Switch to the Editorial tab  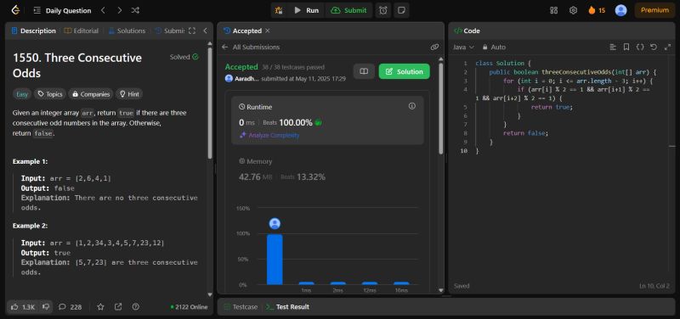(x=81, y=31)
